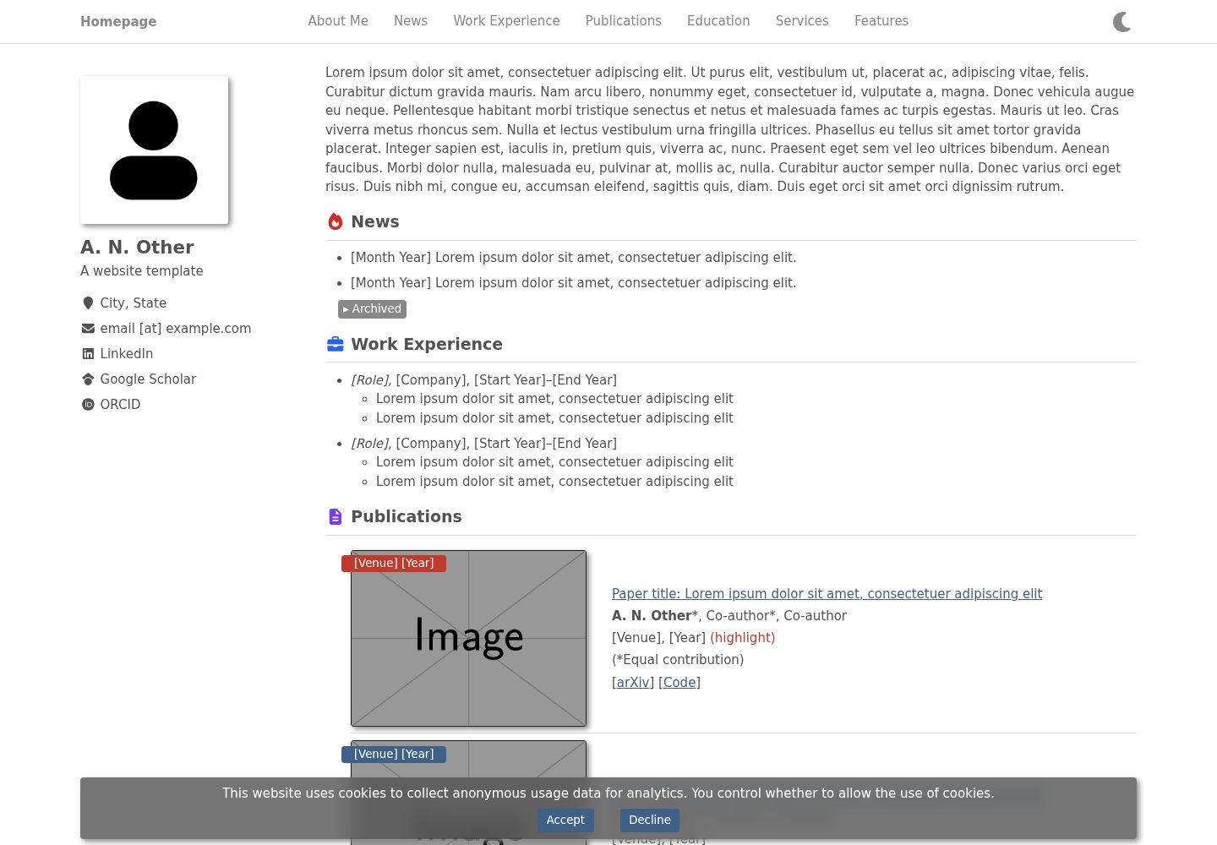1217x845 pixels.
Task: Click the red [Venue] [Year] badge
Action: click(x=394, y=564)
